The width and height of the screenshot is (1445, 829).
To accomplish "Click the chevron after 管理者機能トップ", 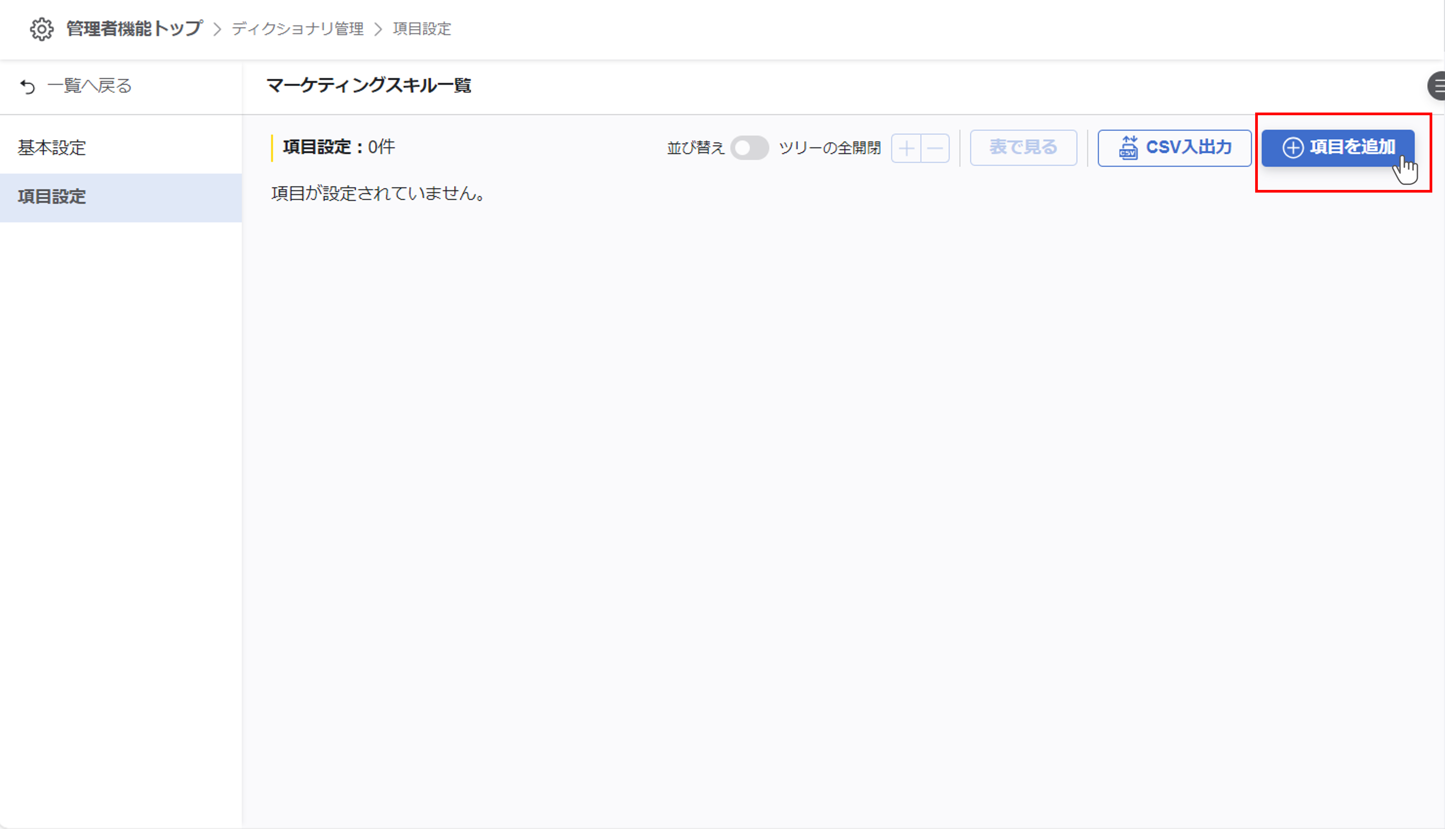I will [x=217, y=29].
